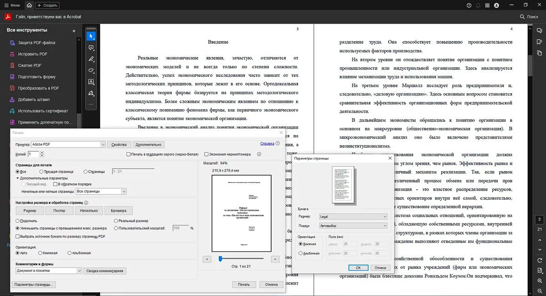Screen dimensions: 546x296
Task: Check the reverse order (В обратном порядке) box
Action: 56,184
